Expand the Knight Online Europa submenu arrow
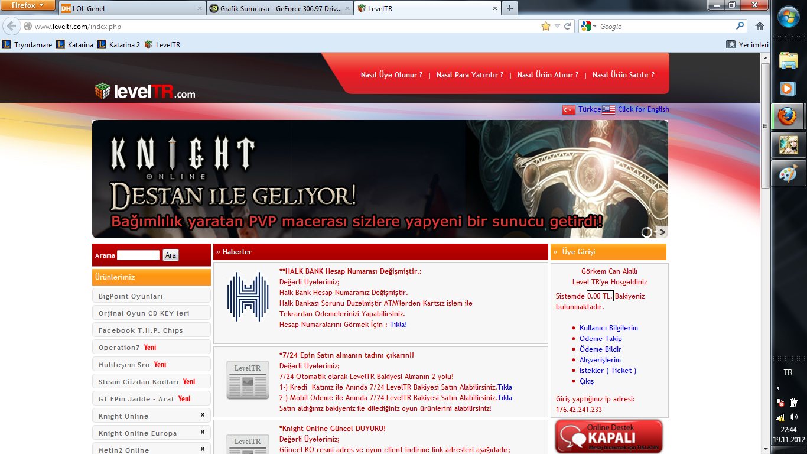This screenshot has height=454, width=807. [x=203, y=432]
